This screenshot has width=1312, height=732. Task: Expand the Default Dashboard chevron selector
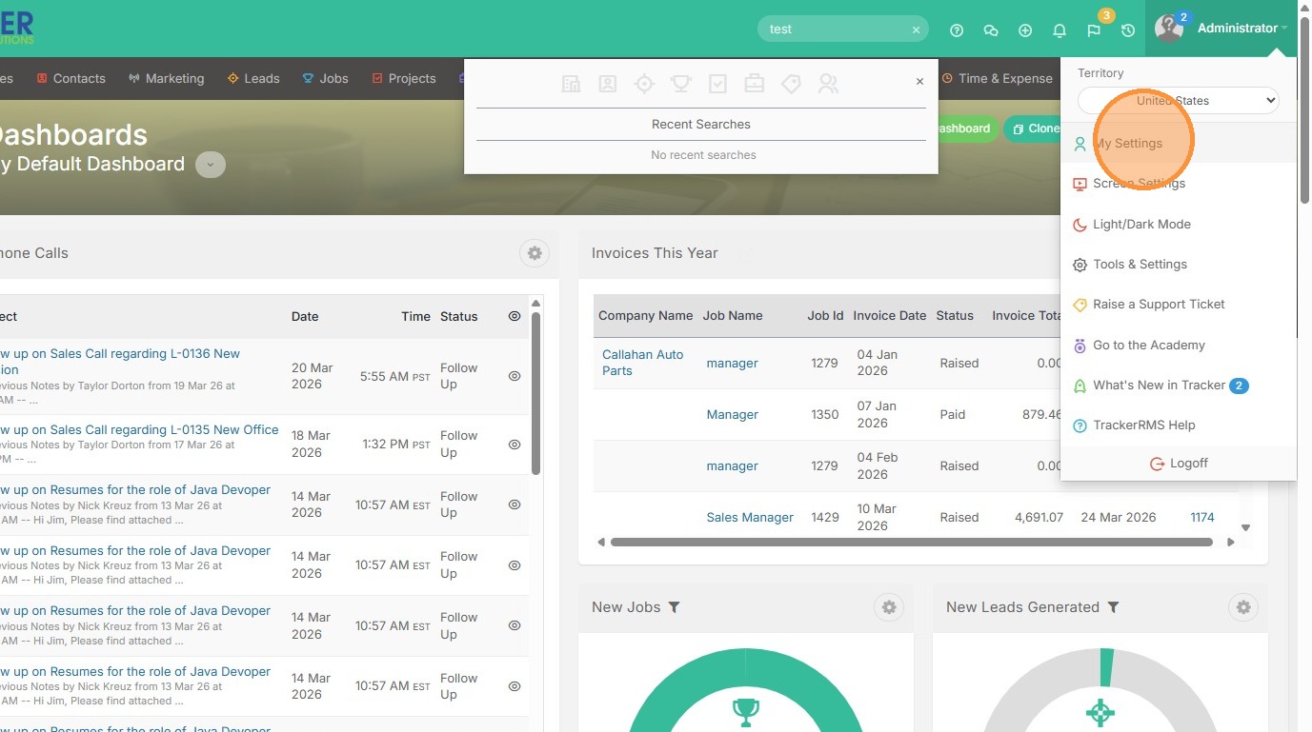[x=211, y=165]
